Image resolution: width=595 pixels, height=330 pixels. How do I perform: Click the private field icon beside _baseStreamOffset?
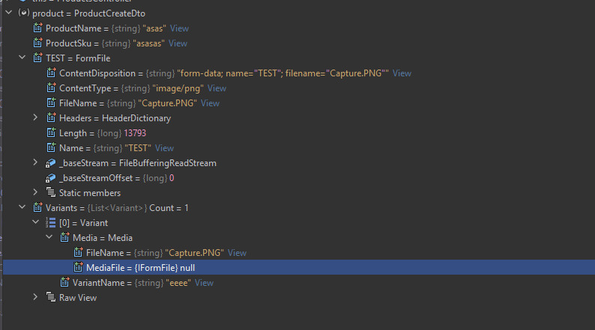(50, 177)
